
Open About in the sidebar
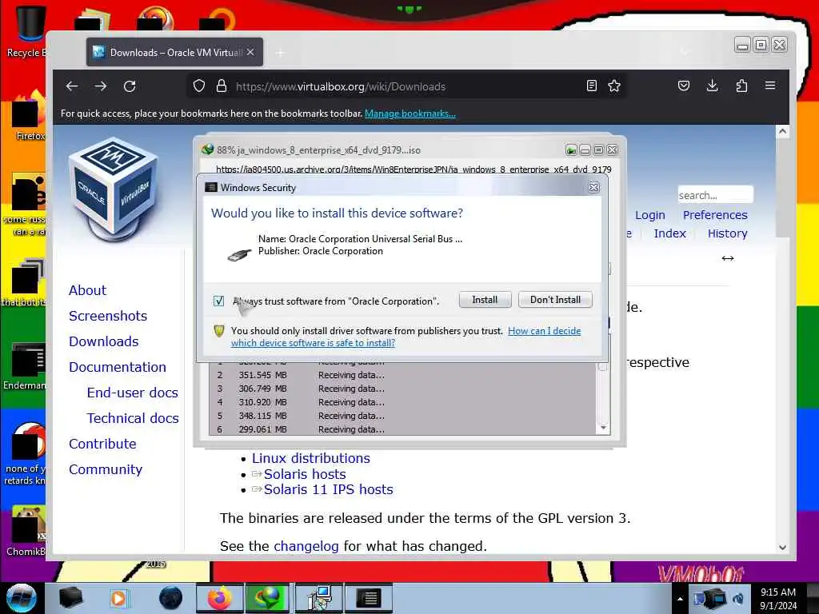coord(87,290)
